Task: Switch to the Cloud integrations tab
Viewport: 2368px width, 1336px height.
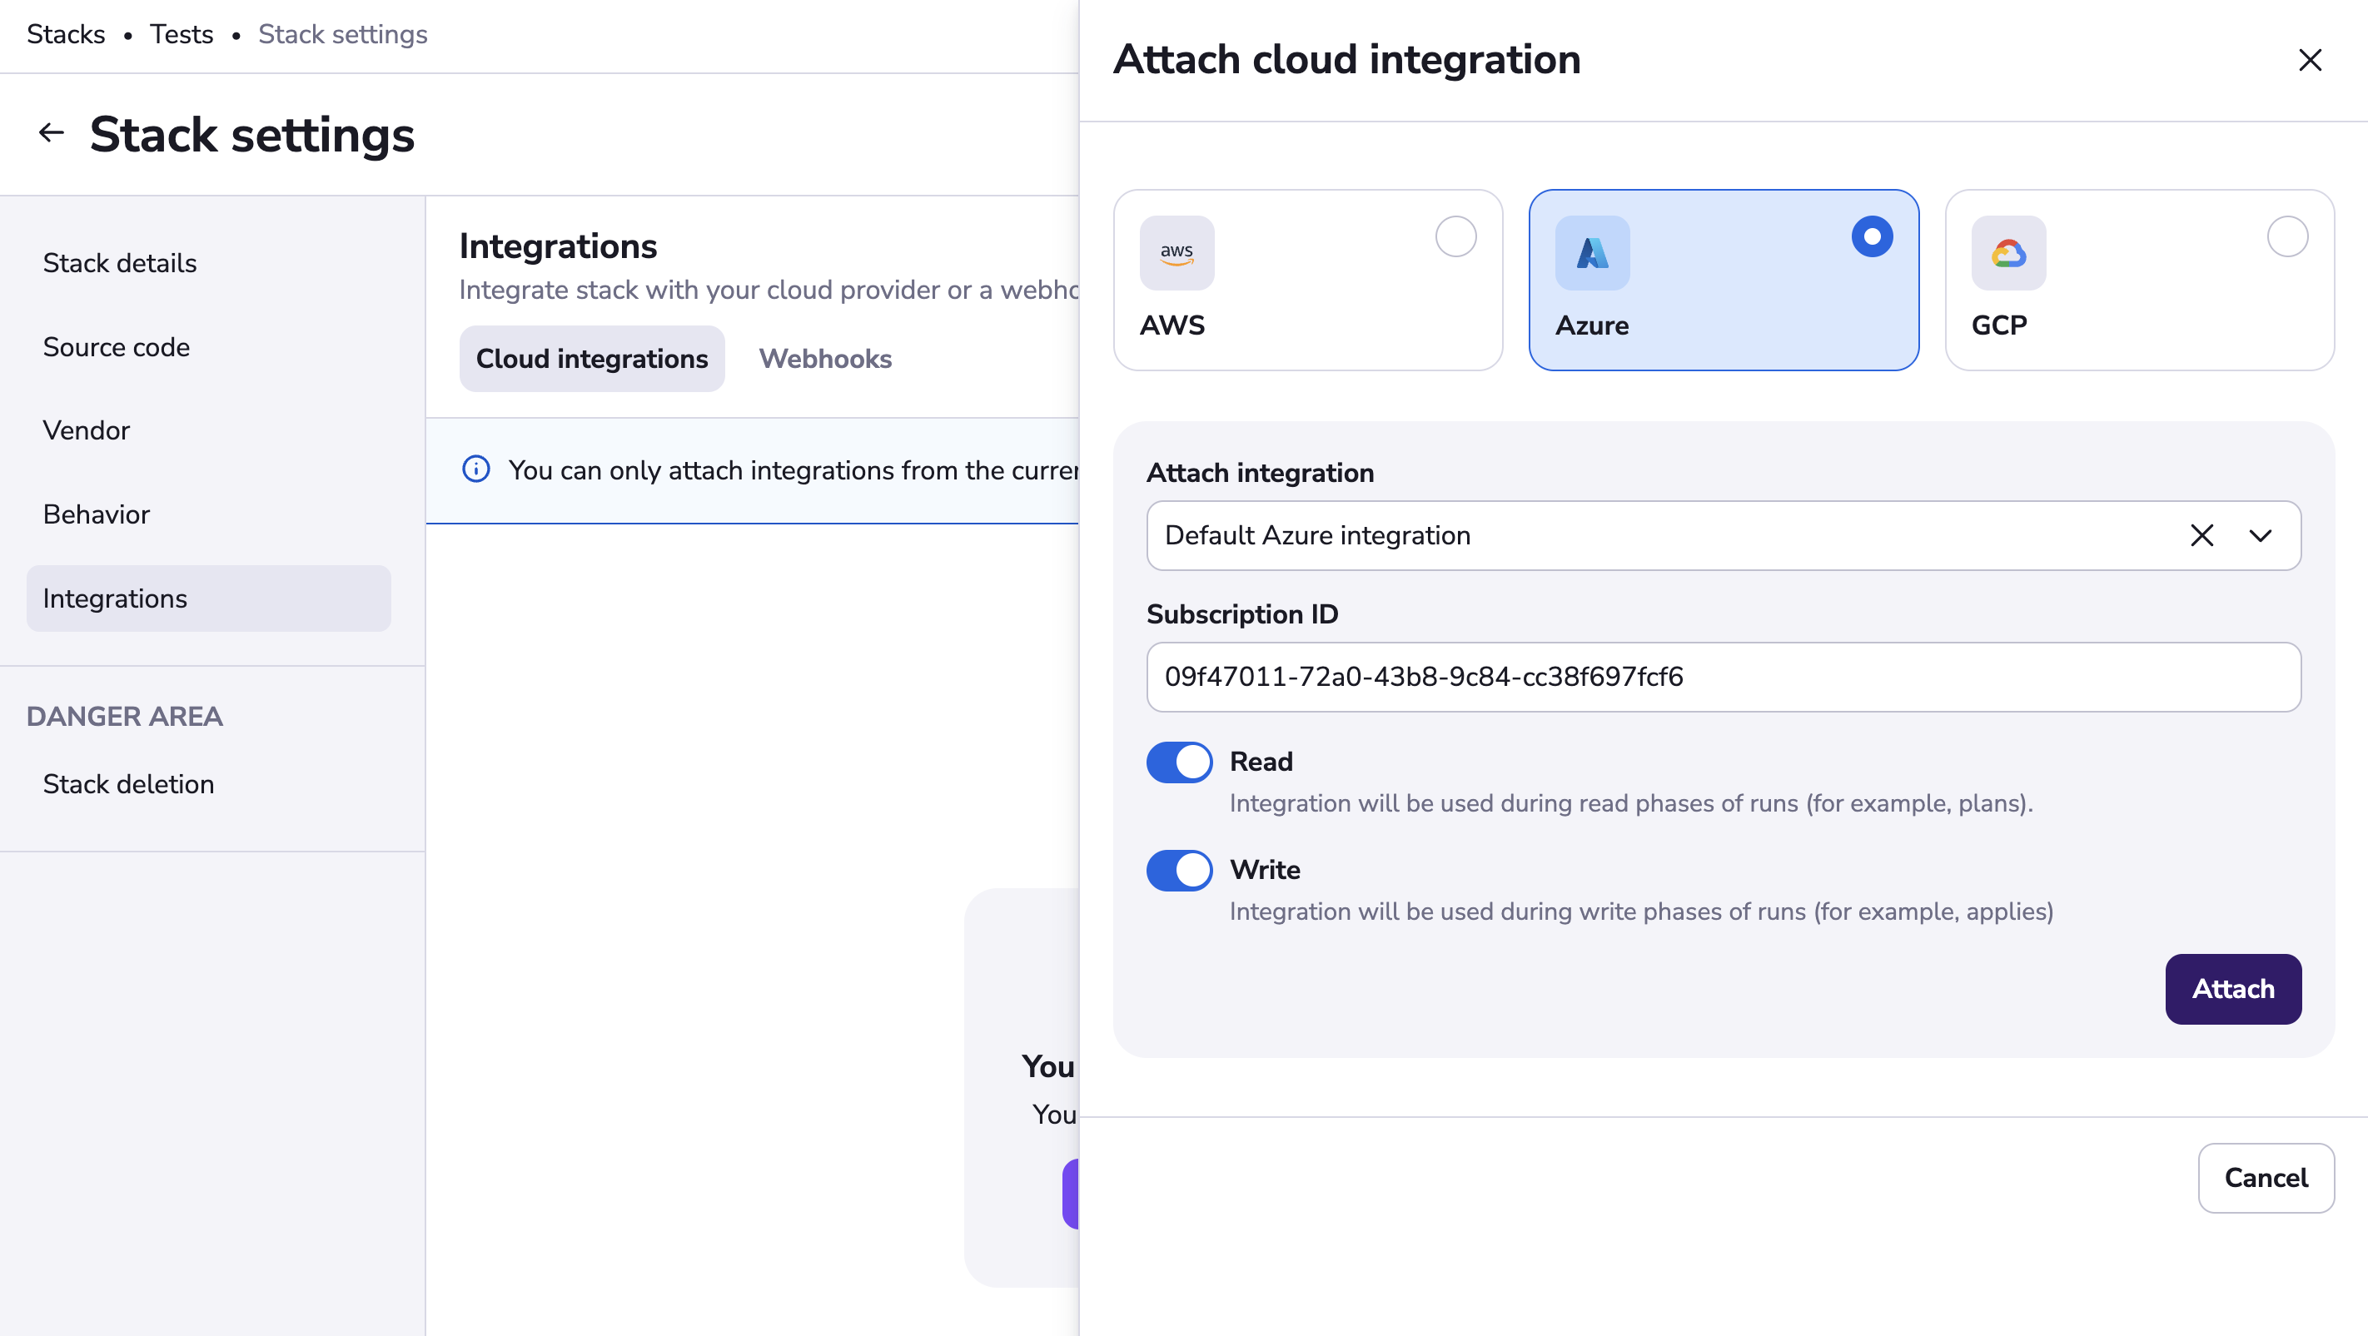Action: pyautogui.click(x=592, y=360)
